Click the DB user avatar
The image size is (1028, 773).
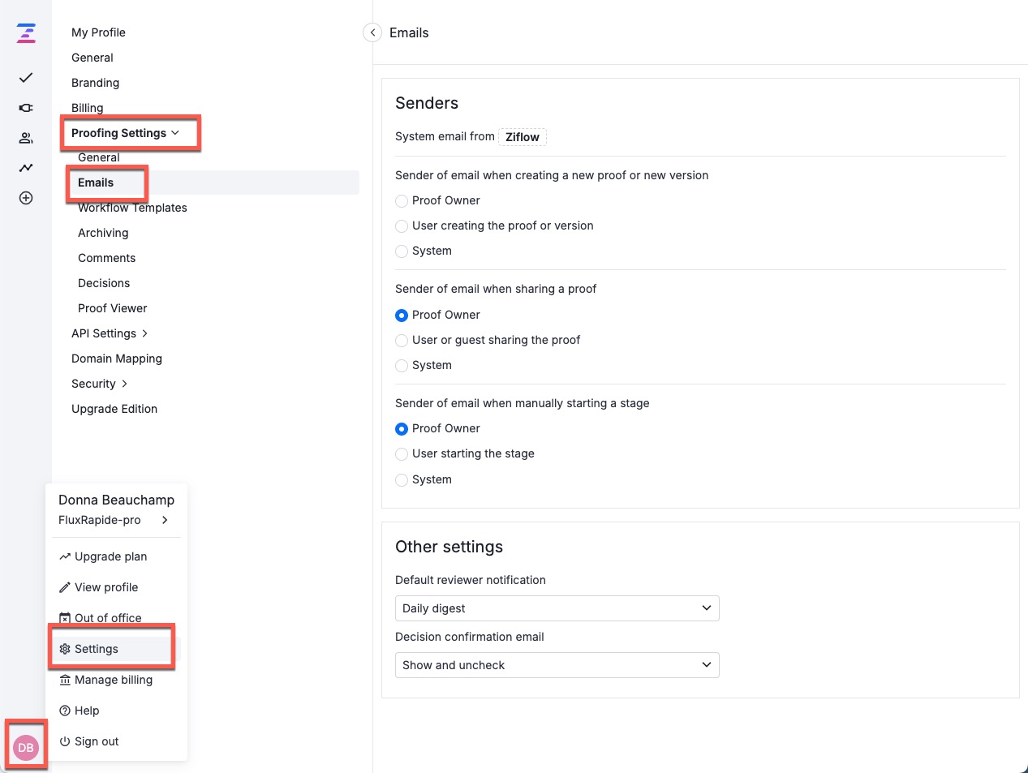(26, 747)
